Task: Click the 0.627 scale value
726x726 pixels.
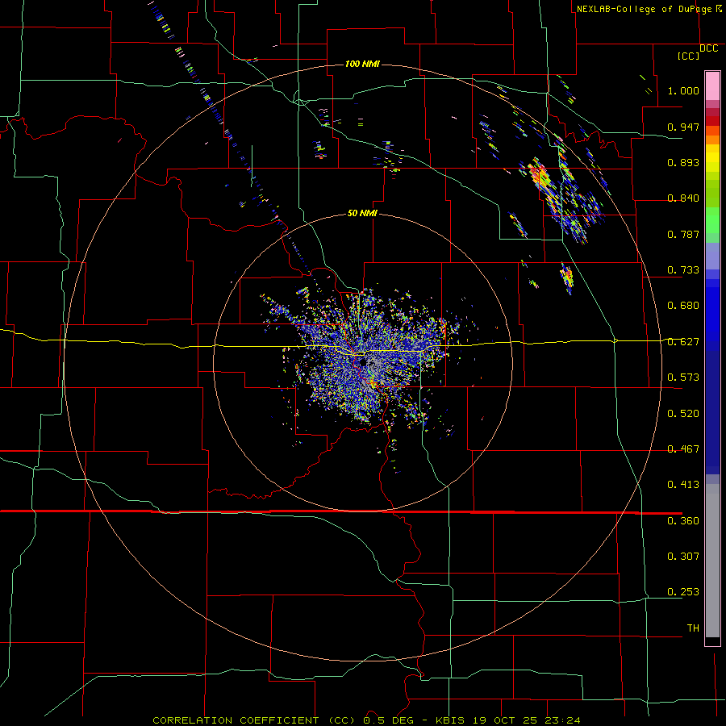Action: tap(683, 342)
